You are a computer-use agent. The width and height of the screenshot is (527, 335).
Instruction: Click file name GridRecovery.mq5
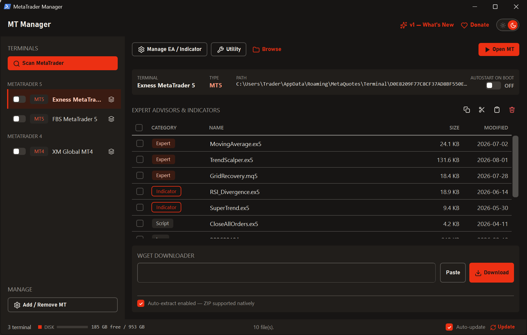click(x=234, y=176)
